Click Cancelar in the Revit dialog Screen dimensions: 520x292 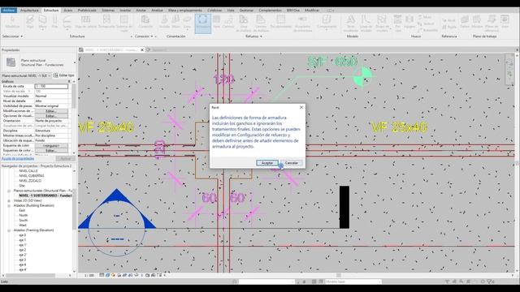point(292,163)
